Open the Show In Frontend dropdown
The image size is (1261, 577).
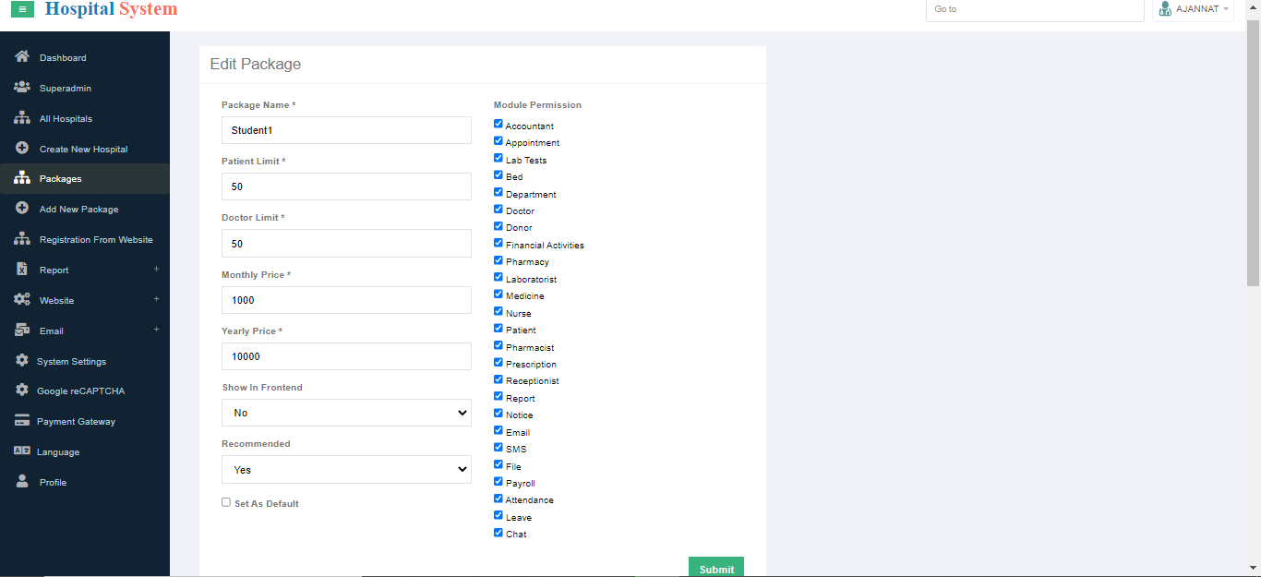pyautogui.click(x=346, y=413)
